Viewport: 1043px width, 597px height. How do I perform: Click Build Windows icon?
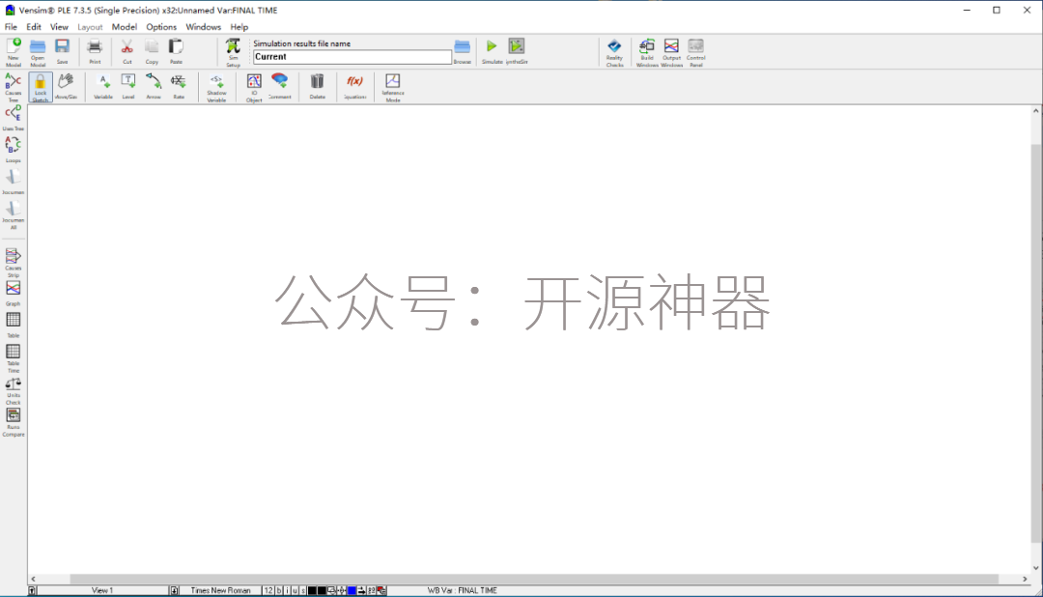(x=646, y=51)
